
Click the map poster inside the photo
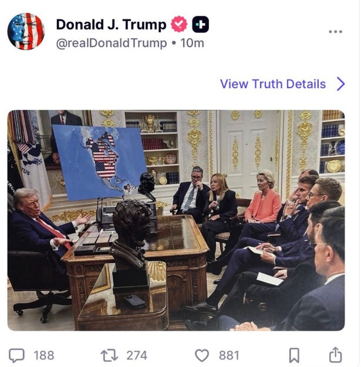click(99, 162)
